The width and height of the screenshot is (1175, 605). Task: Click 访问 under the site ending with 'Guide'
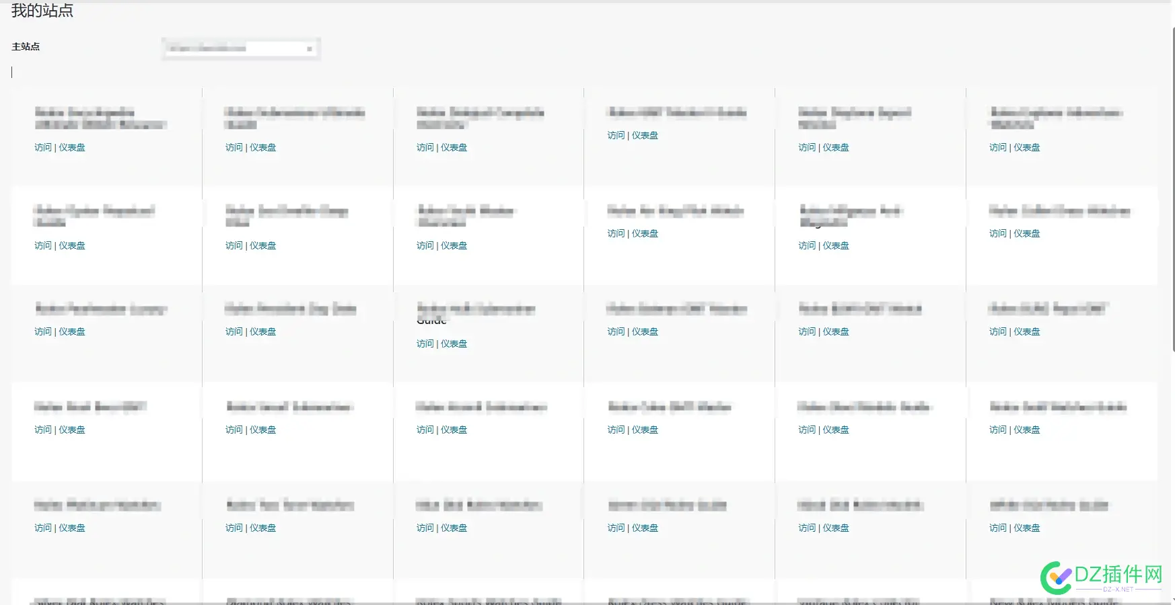[x=425, y=344]
